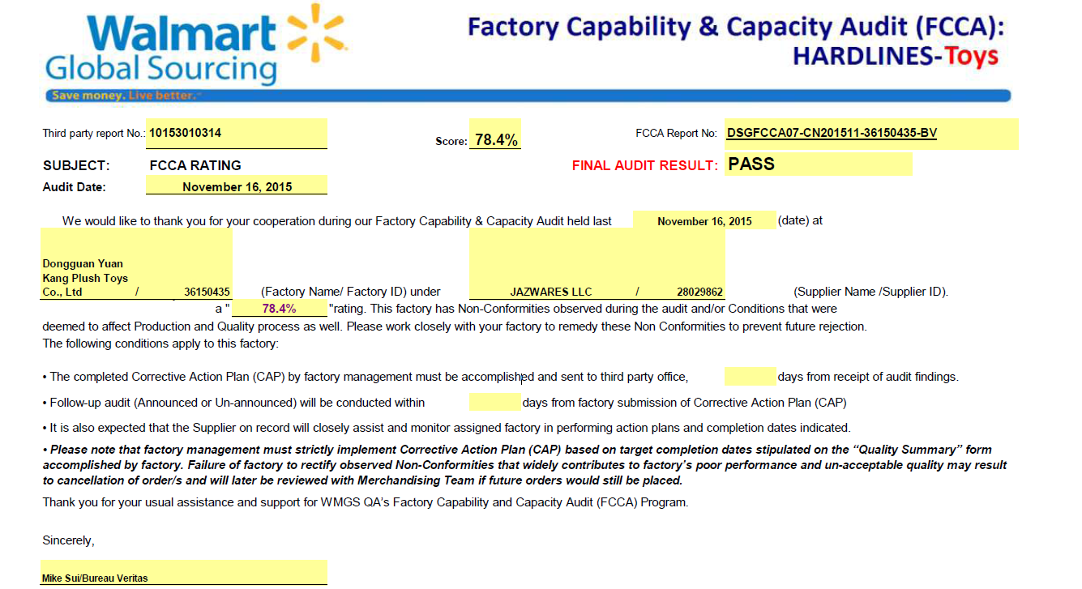Click the Third party report number field 10153010314
This screenshot has width=1082, height=589.
(x=237, y=134)
